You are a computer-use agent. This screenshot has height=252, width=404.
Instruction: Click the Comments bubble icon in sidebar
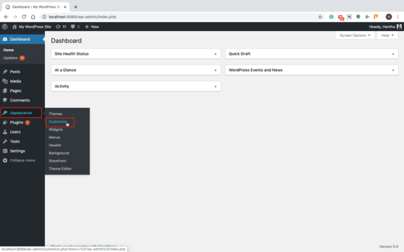click(x=5, y=100)
